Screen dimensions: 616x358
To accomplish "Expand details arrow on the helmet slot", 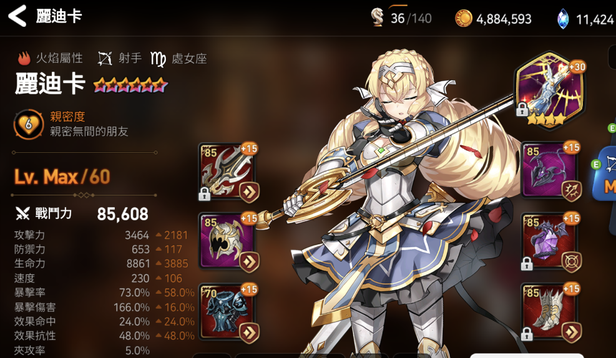I will (x=249, y=262).
